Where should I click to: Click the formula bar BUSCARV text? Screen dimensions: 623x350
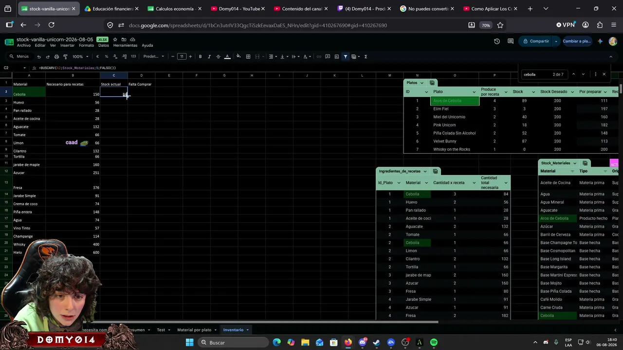(x=78, y=68)
